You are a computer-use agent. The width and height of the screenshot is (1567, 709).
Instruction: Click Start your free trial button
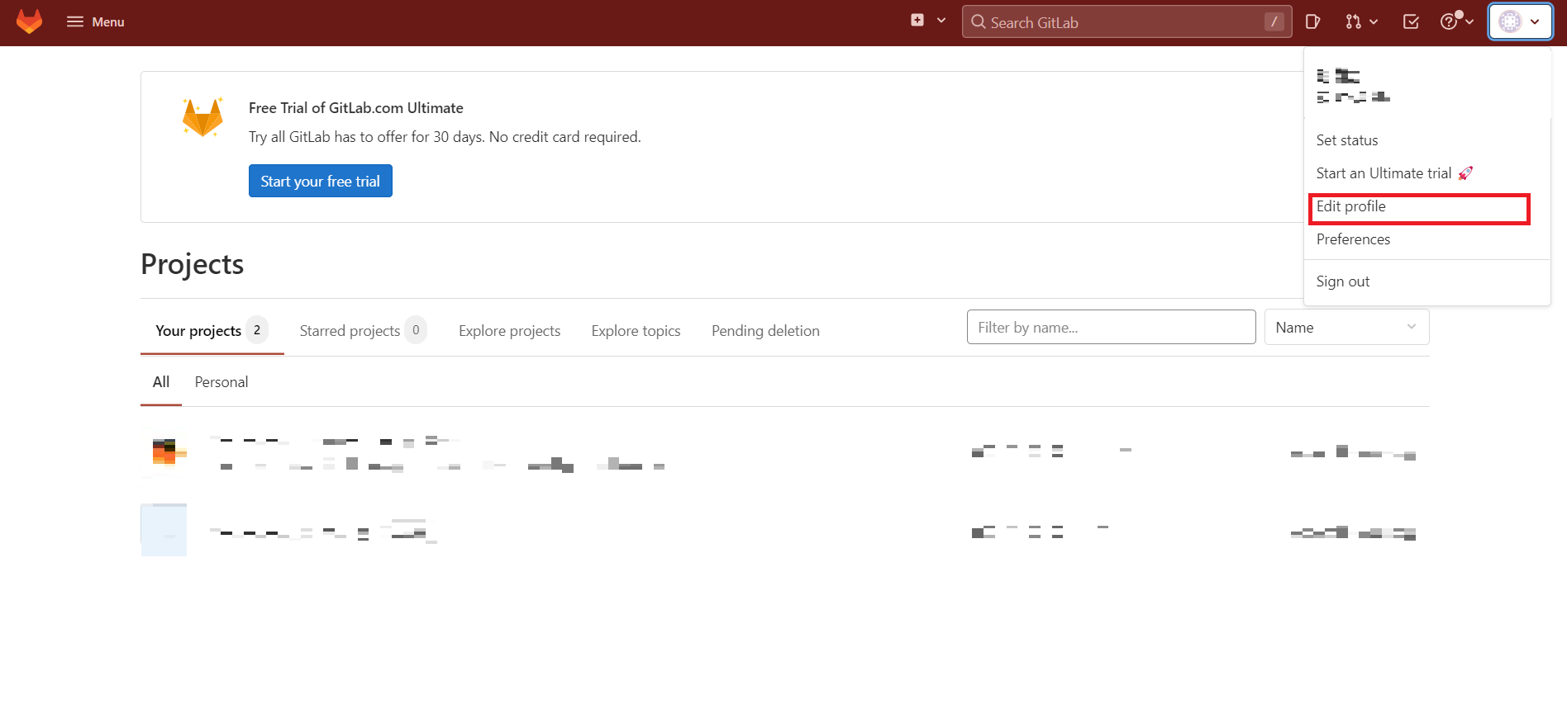(320, 181)
